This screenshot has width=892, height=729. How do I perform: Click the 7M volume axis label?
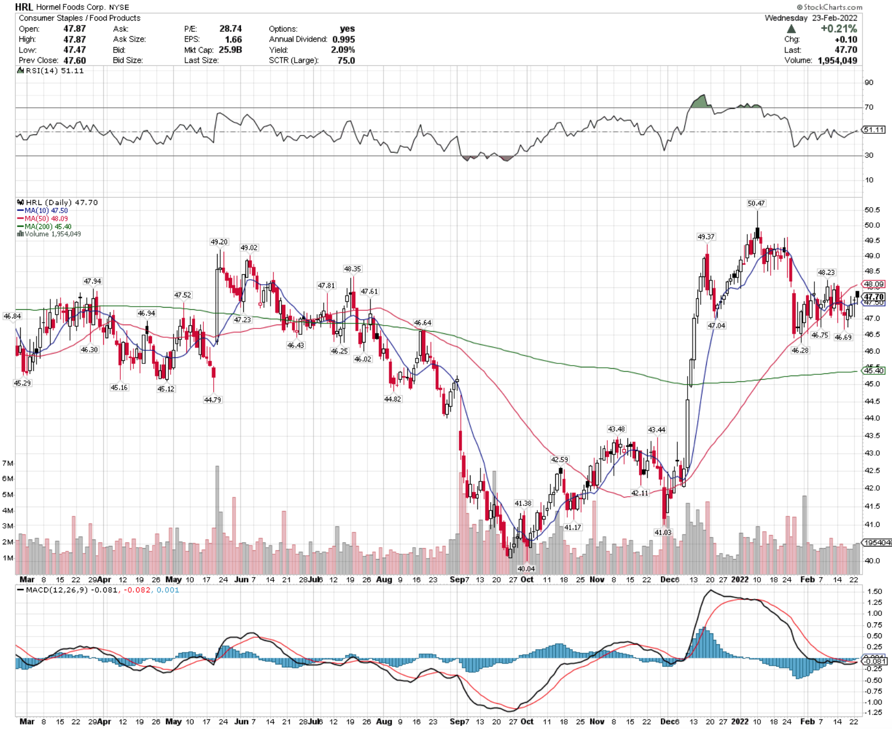coord(8,463)
